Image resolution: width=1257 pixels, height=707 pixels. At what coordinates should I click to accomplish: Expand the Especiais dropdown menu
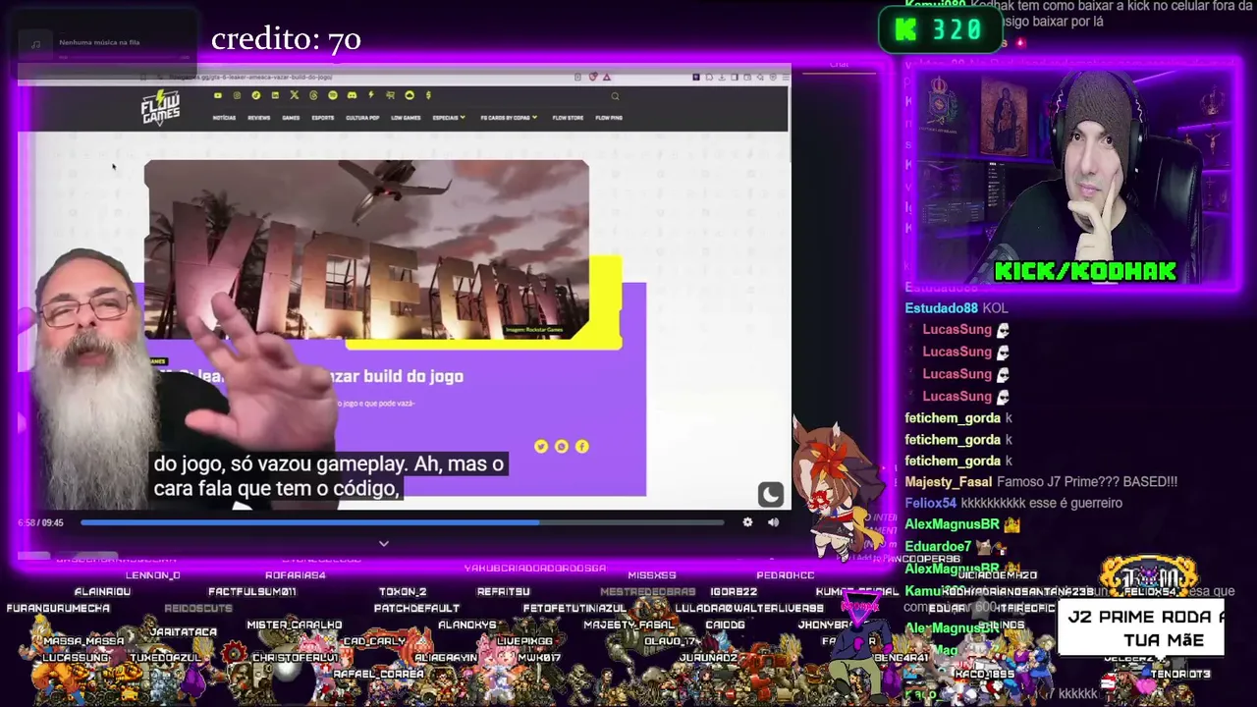[449, 118]
